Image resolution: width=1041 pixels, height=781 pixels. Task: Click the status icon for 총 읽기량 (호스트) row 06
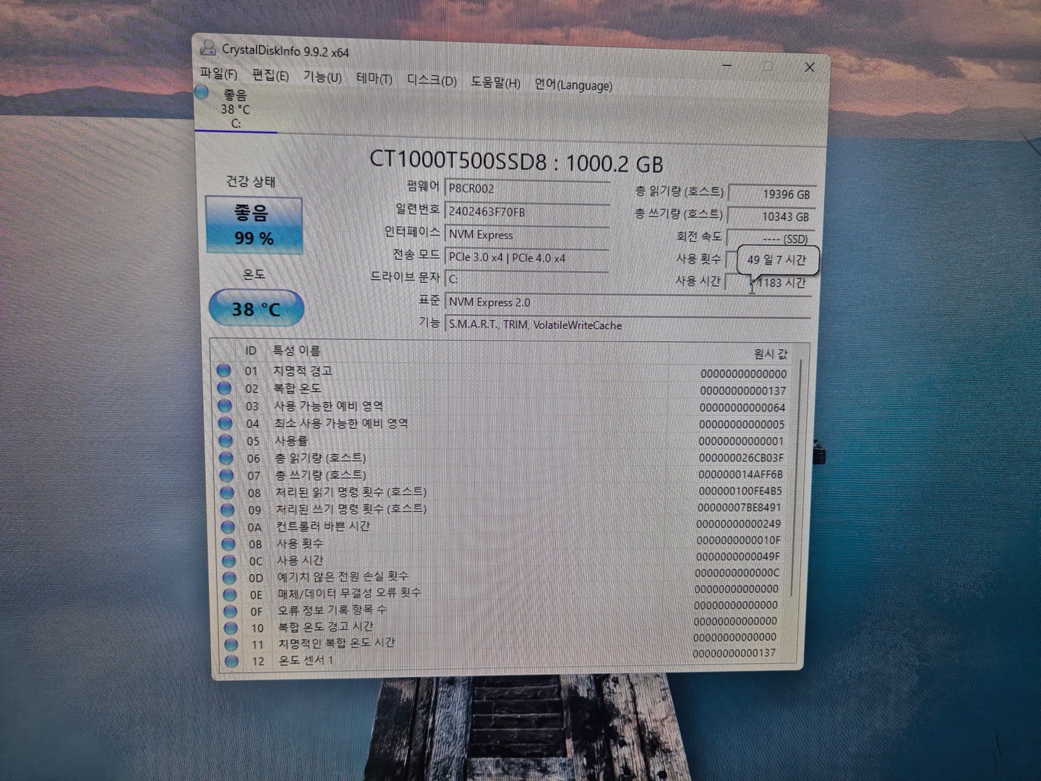(226, 458)
